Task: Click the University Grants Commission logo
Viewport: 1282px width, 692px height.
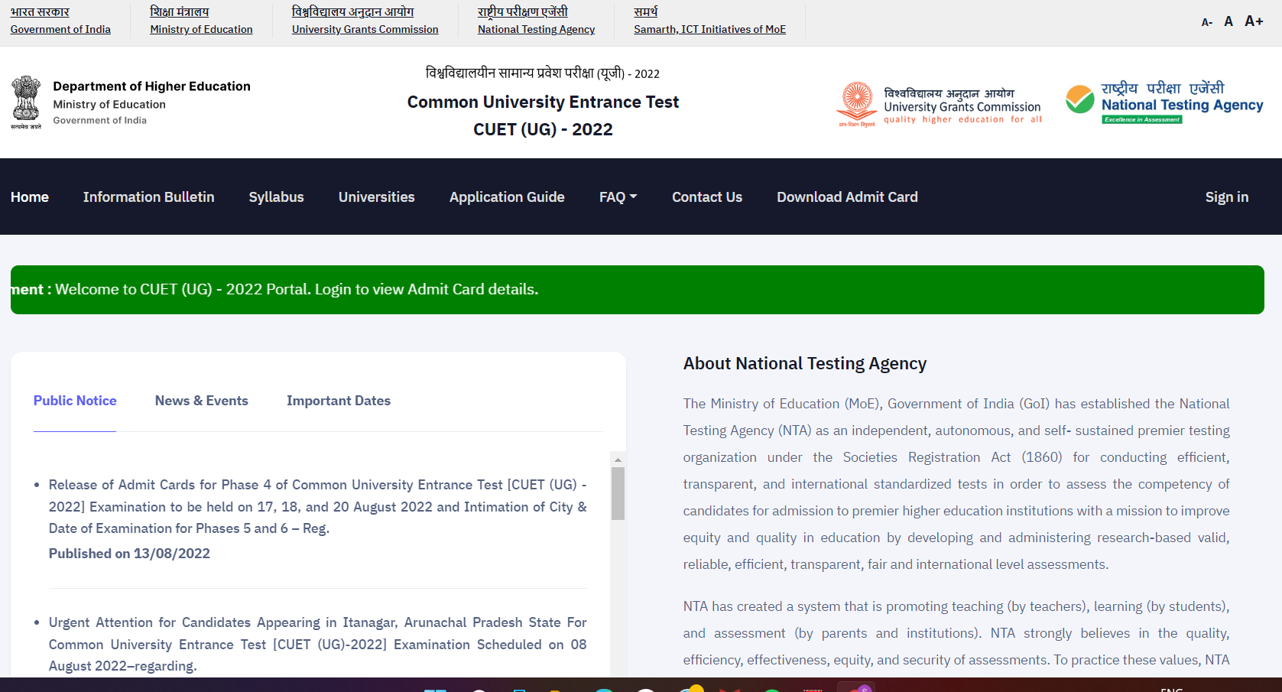Action: click(x=939, y=103)
